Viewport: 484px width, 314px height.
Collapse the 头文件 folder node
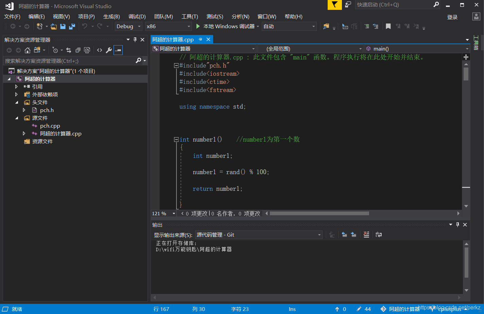pyautogui.click(x=16, y=102)
